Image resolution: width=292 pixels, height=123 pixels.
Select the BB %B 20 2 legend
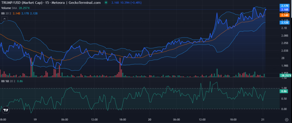(x=8, y=81)
